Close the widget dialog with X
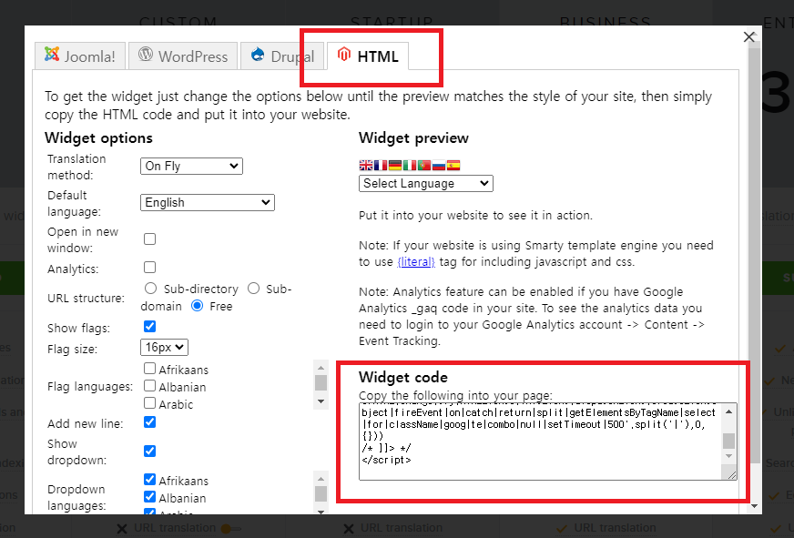Image resolution: width=794 pixels, height=538 pixels. pos(749,37)
